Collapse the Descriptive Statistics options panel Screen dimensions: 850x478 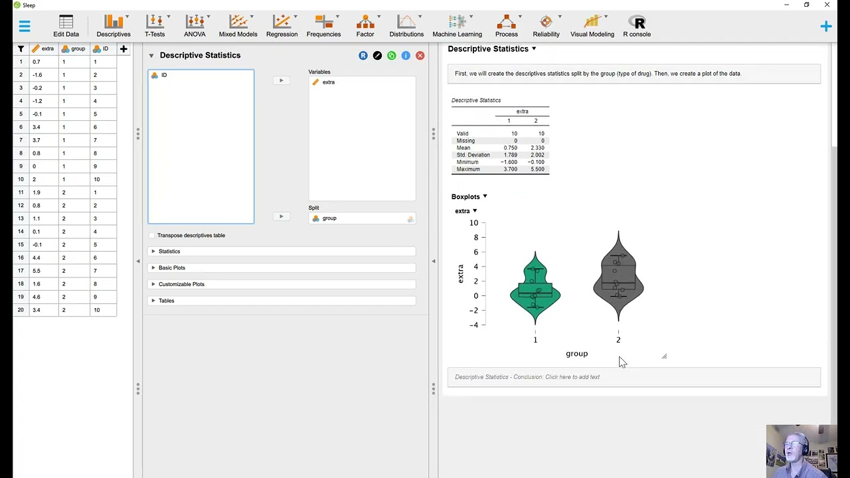click(x=151, y=56)
